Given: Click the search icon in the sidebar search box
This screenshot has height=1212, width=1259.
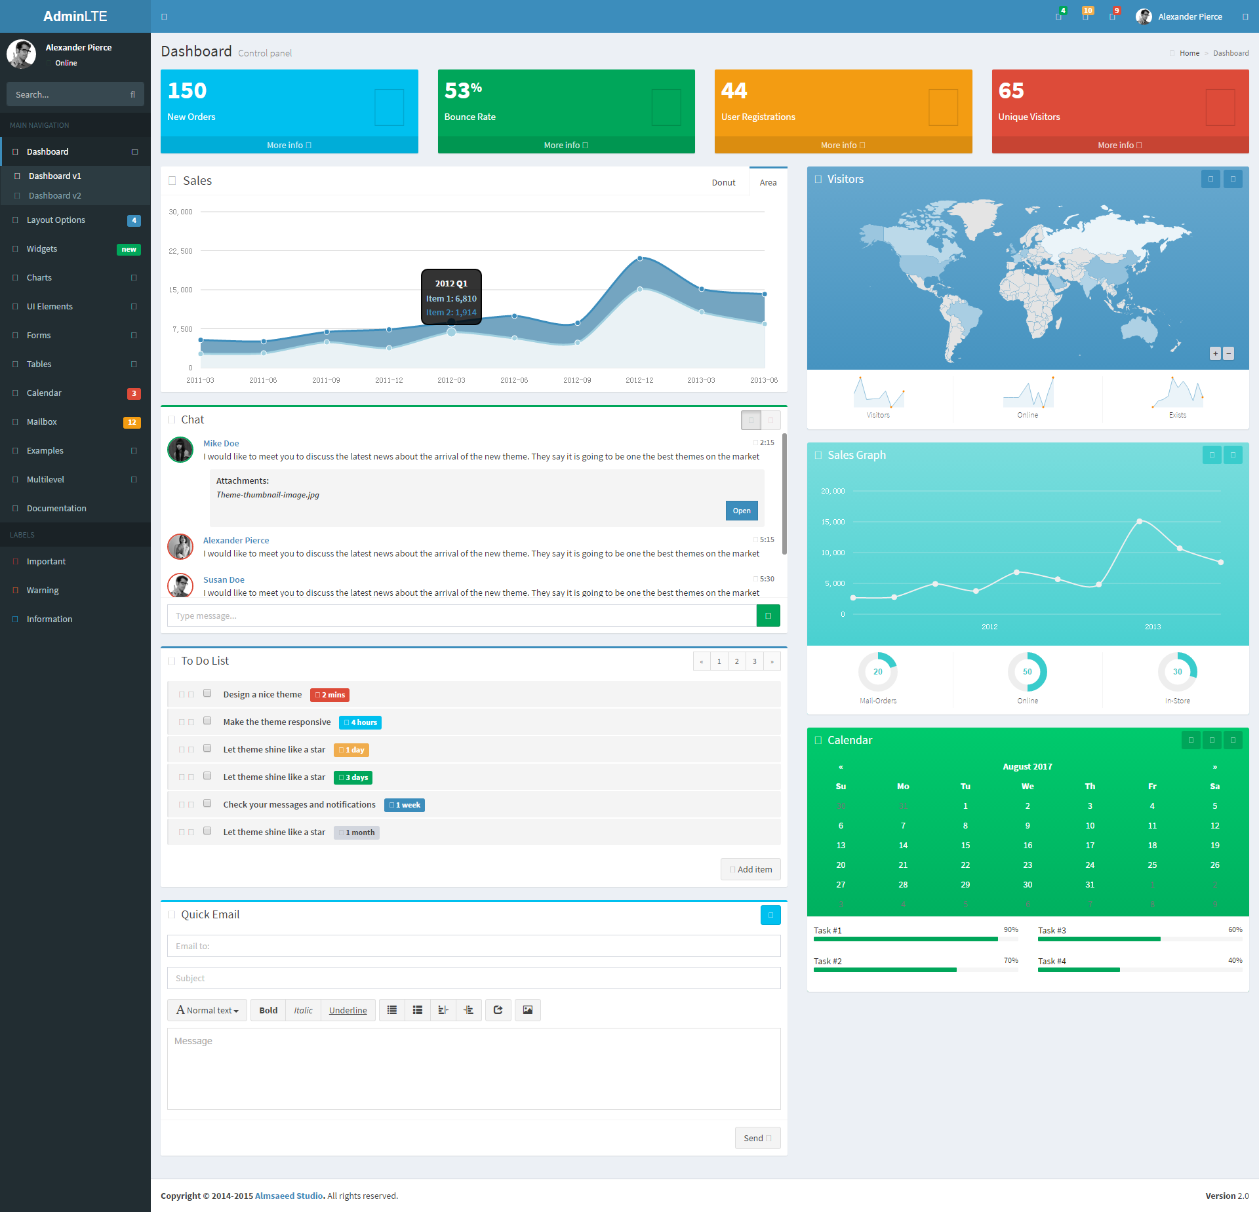Looking at the screenshot, I should (132, 94).
